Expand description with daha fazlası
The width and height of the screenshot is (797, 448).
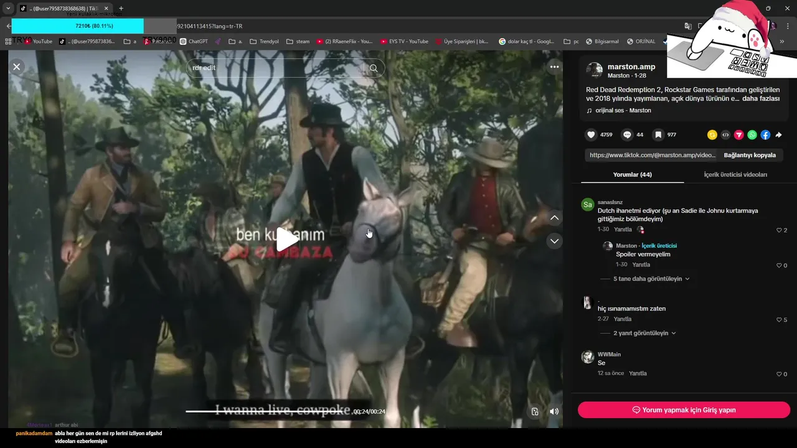tap(761, 98)
